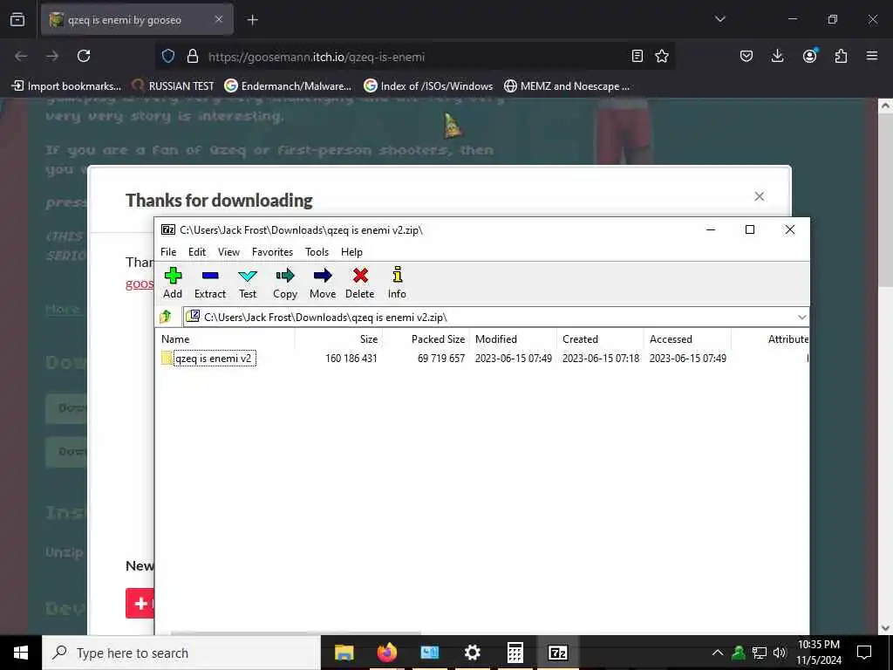Open the Firefox account icon
893x670 pixels.
coord(809,55)
